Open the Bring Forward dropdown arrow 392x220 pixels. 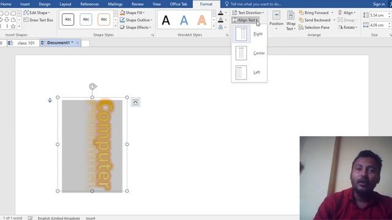332,12
